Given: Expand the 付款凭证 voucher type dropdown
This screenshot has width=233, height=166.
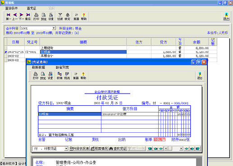Looking at the screenshot, I should point(66,148).
